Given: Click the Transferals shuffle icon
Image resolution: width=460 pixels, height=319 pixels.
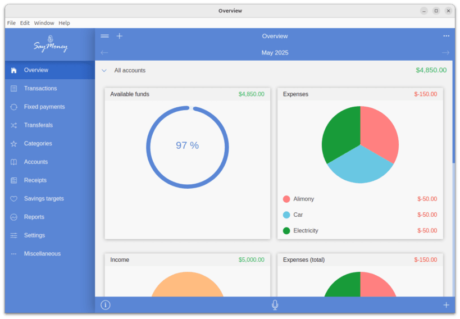Looking at the screenshot, I should [13, 125].
